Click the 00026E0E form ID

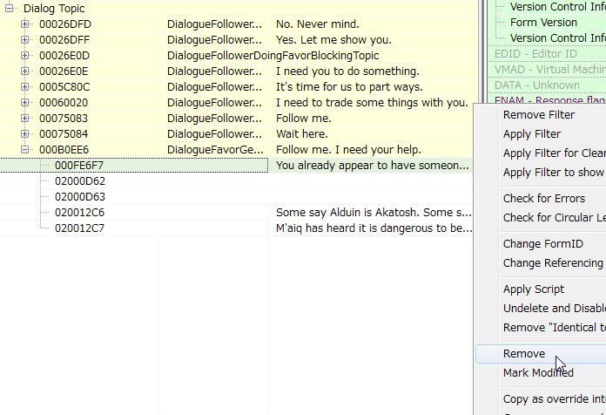[x=64, y=71]
